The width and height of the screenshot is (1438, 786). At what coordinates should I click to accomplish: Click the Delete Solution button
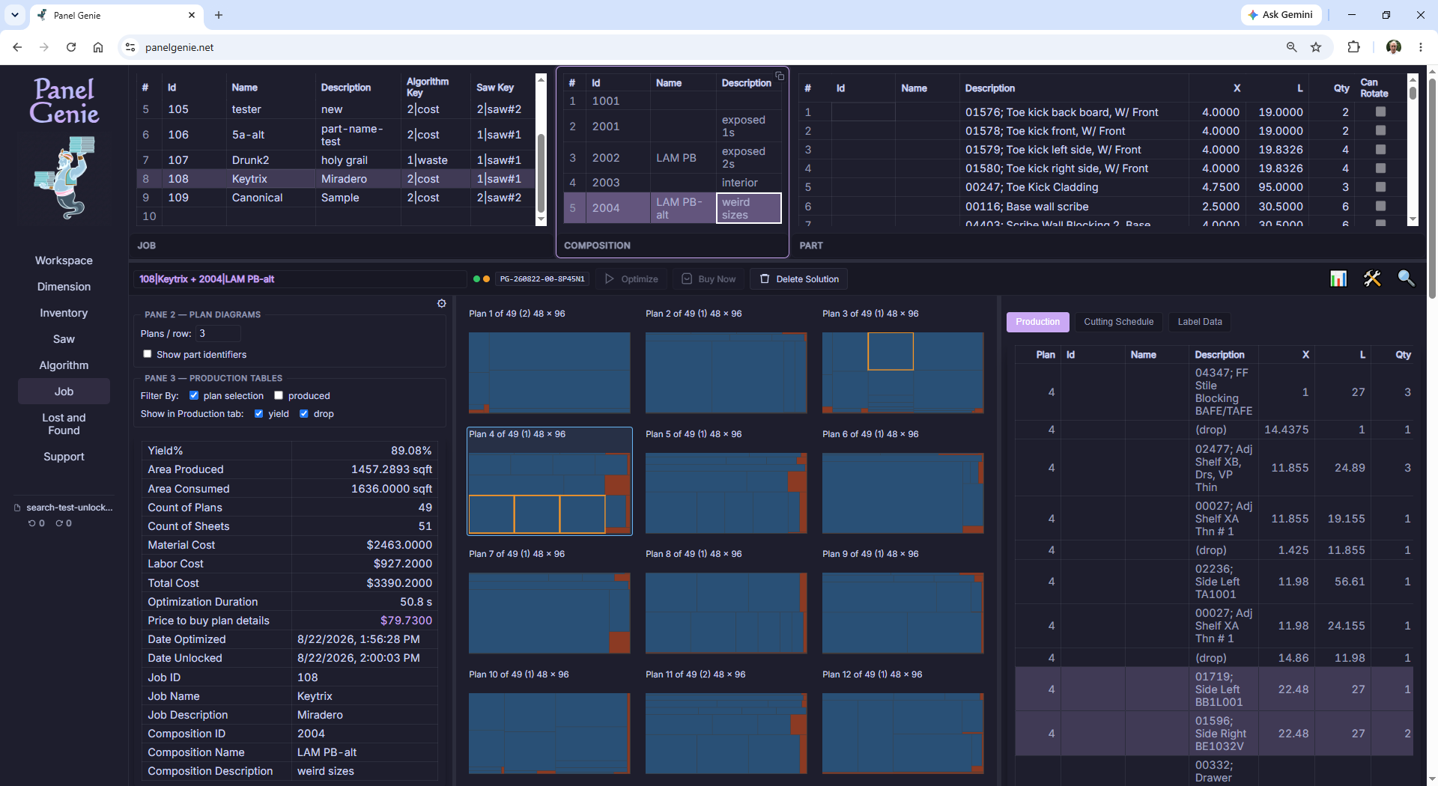[x=799, y=279]
